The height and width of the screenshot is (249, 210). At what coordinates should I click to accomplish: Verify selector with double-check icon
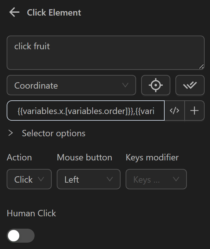190,85
